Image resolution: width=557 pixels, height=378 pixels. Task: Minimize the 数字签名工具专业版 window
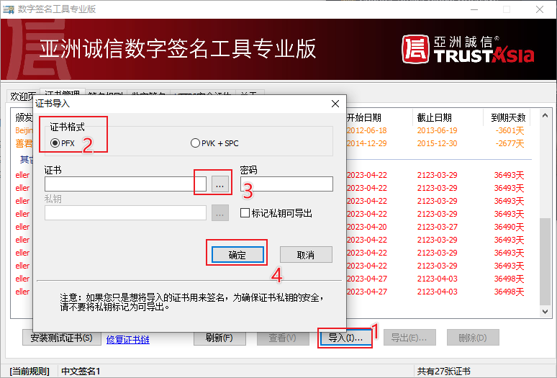[474, 9]
